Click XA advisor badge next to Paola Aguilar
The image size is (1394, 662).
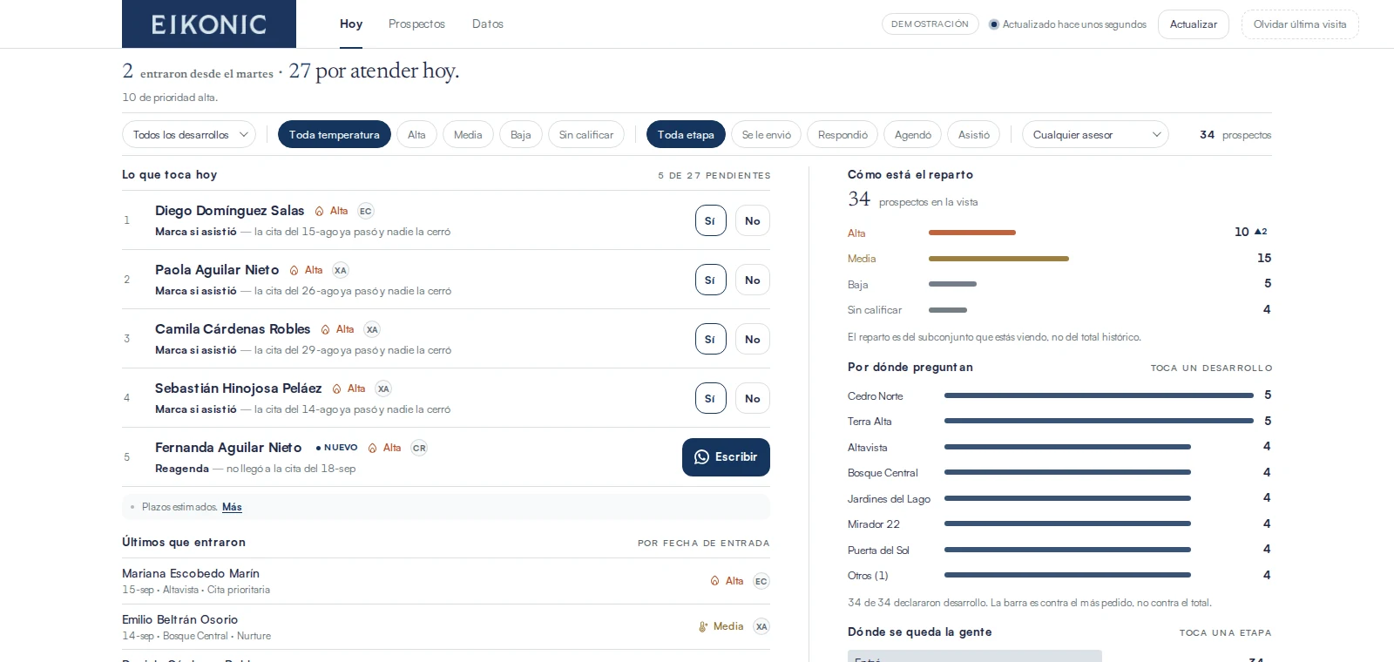341,270
